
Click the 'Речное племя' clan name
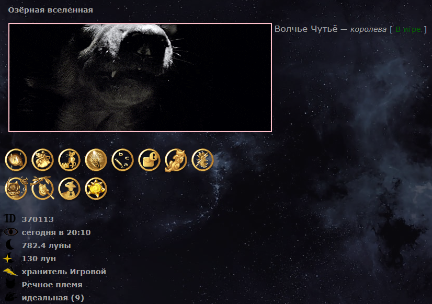pyautogui.click(x=52, y=285)
